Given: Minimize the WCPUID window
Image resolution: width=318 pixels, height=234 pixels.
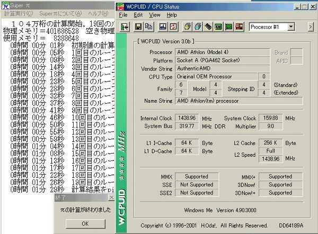Looking at the screenshot, I should tap(297, 7).
